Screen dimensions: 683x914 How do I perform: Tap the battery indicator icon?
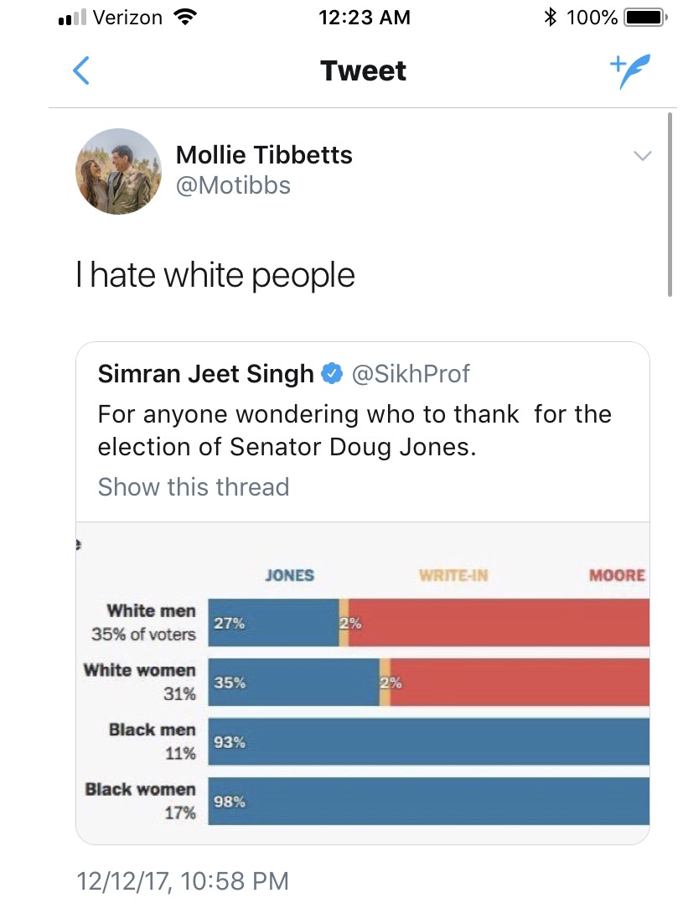(x=644, y=18)
